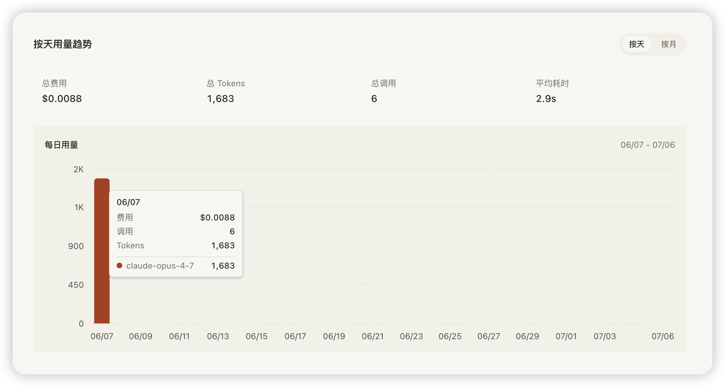The image size is (725, 387).
Task: Click the 06/09 date axis label
Action: pos(141,336)
